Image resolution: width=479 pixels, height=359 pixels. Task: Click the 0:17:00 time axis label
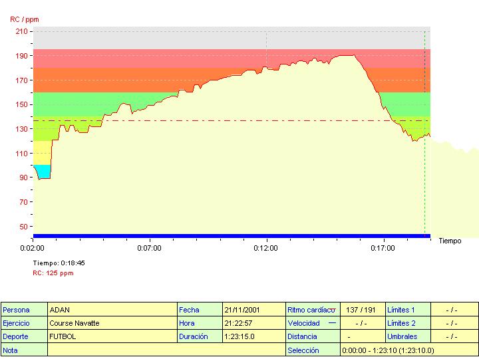tap(383, 248)
